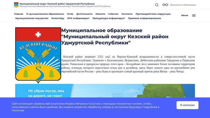
Task: Open the 'Контакты' page
Action: click(x=127, y=14)
